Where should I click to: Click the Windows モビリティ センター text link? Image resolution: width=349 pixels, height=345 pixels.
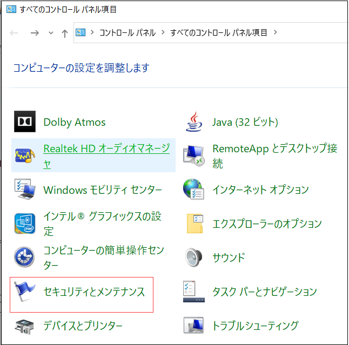coord(103,190)
